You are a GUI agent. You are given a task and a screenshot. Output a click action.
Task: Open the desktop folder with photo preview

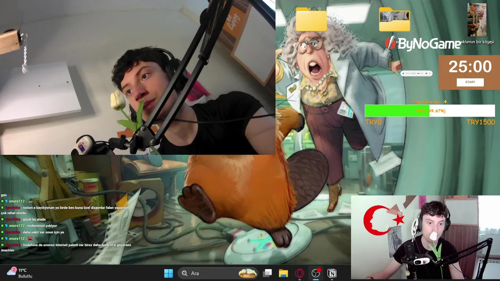(x=394, y=20)
